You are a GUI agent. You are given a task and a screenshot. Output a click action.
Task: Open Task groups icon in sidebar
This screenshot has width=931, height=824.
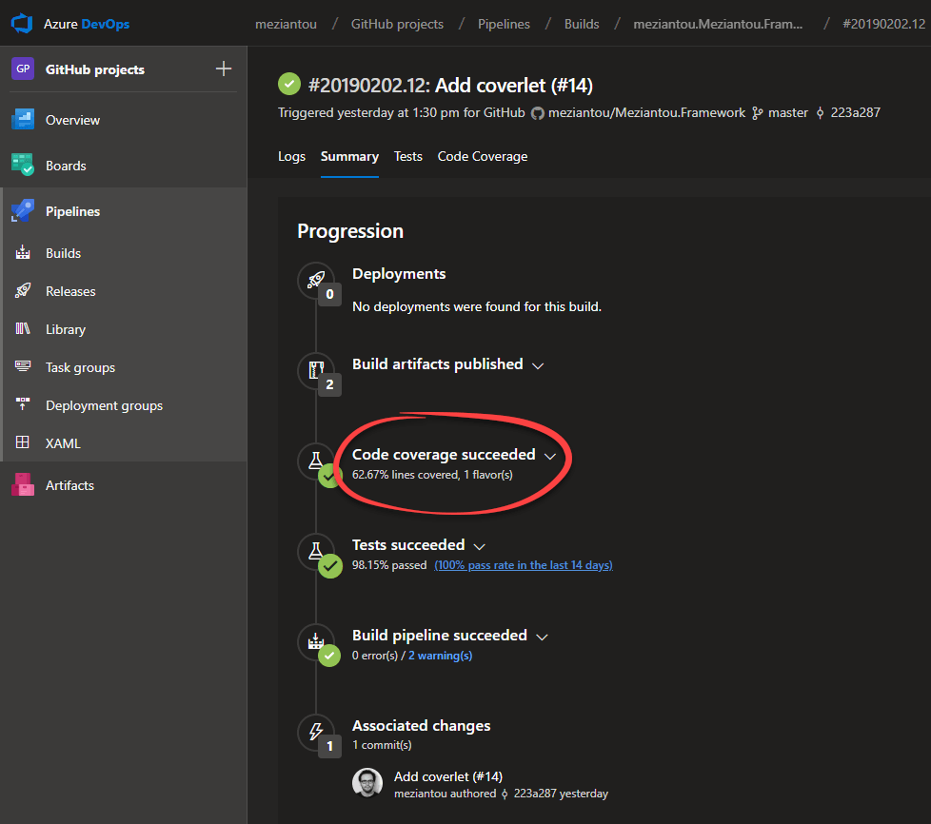(x=23, y=367)
